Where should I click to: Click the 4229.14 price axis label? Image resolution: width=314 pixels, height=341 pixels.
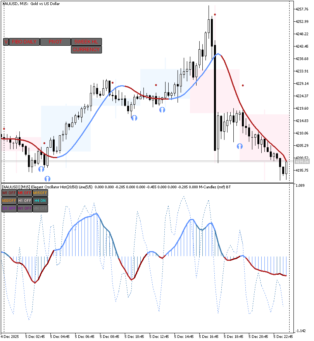coord(302,84)
